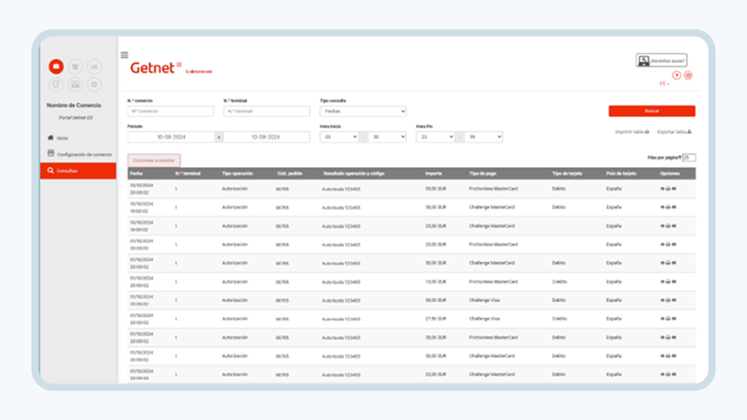Click the printer icon next to Imprimir tabla
This screenshot has width=747, height=420.
pyautogui.click(x=647, y=132)
